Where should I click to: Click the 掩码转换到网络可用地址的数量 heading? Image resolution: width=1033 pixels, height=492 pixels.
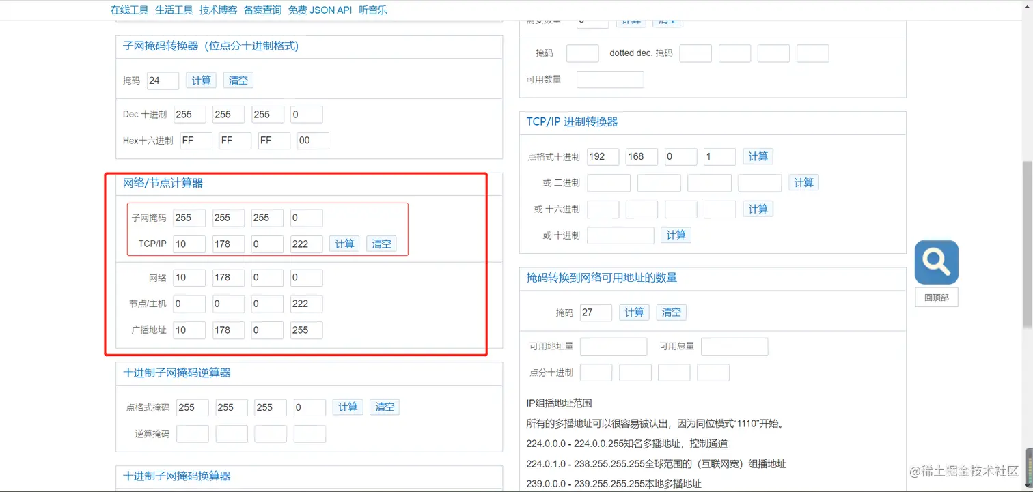tap(602, 278)
